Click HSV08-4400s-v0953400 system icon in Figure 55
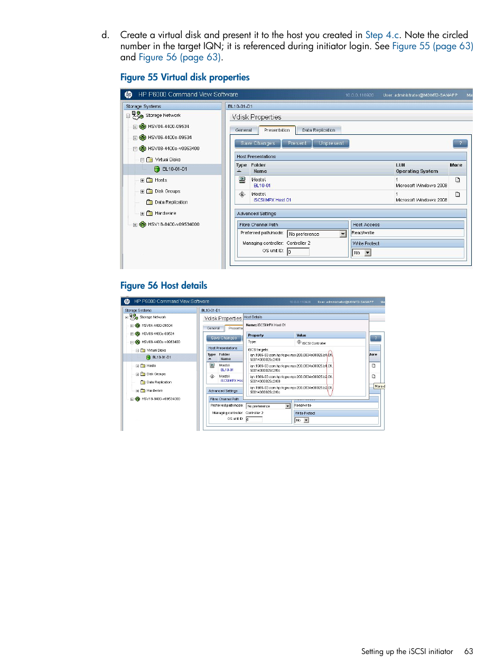Screen dimensions: 504x672 143,149
